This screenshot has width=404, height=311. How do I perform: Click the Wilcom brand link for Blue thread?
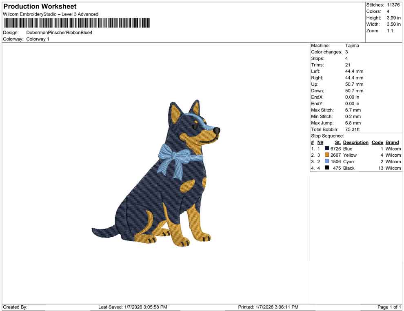point(393,149)
